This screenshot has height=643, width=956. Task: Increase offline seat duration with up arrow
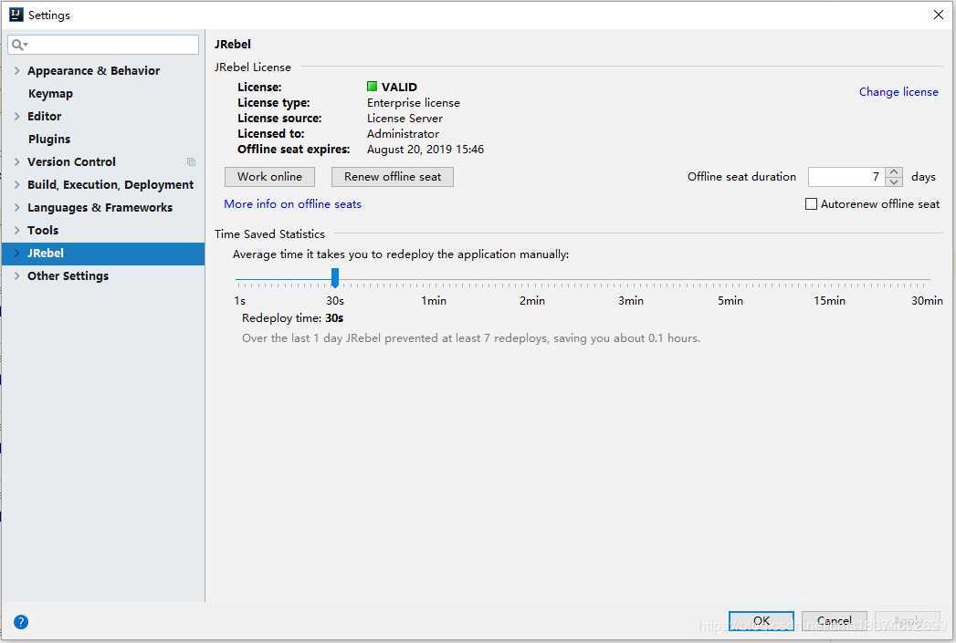895,172
